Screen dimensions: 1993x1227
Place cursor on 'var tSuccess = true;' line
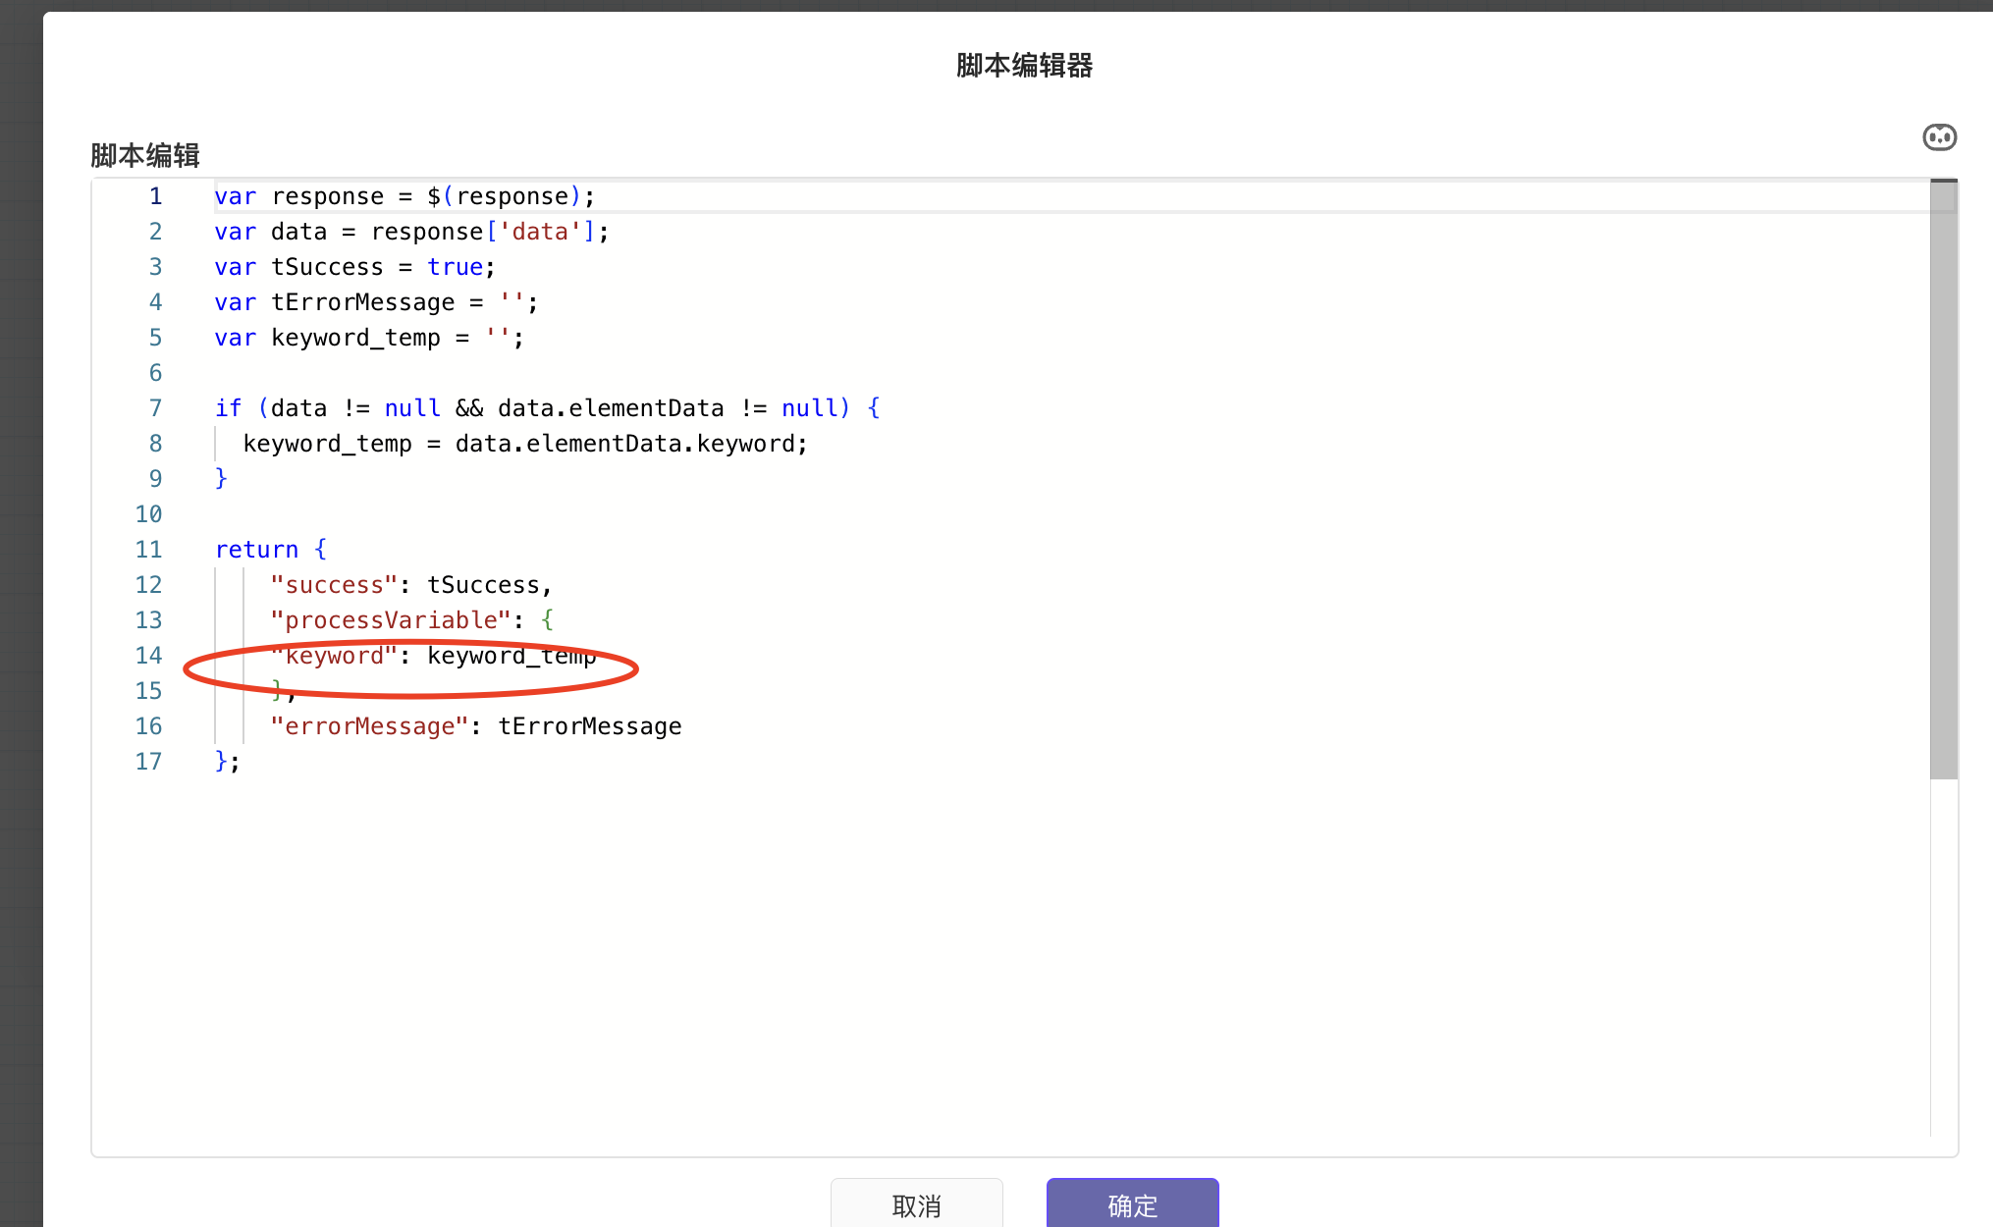tap(354, 267)
